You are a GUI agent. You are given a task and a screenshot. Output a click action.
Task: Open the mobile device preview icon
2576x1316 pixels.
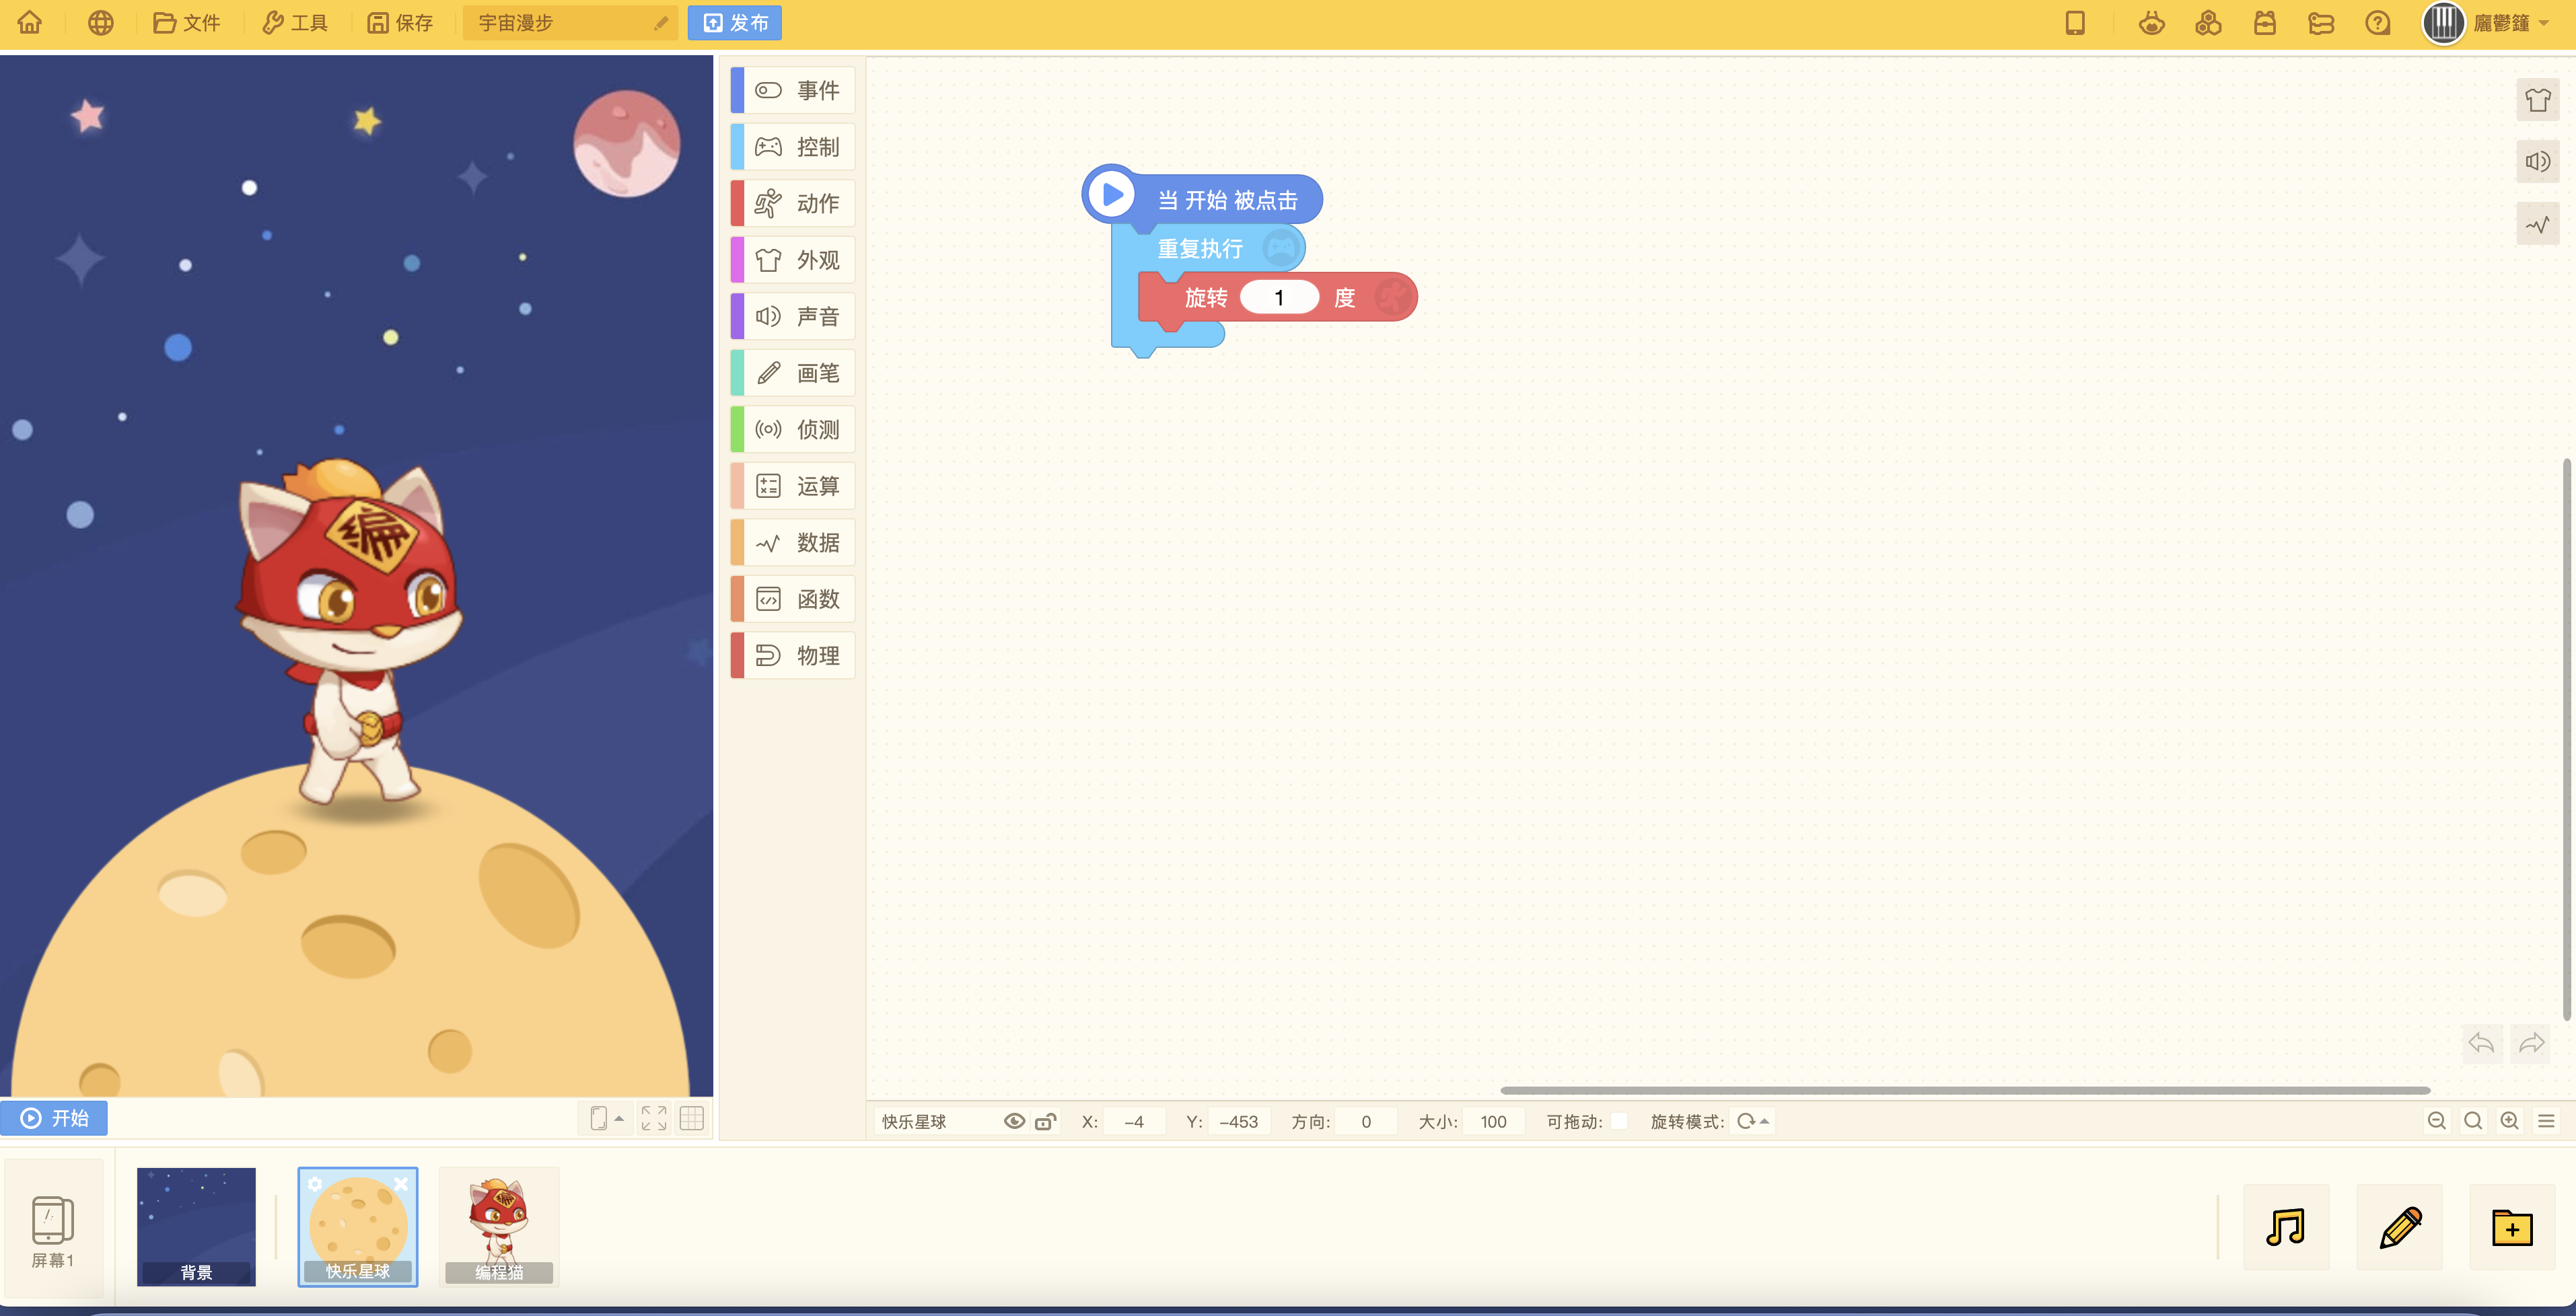[x=2075, y=22]
